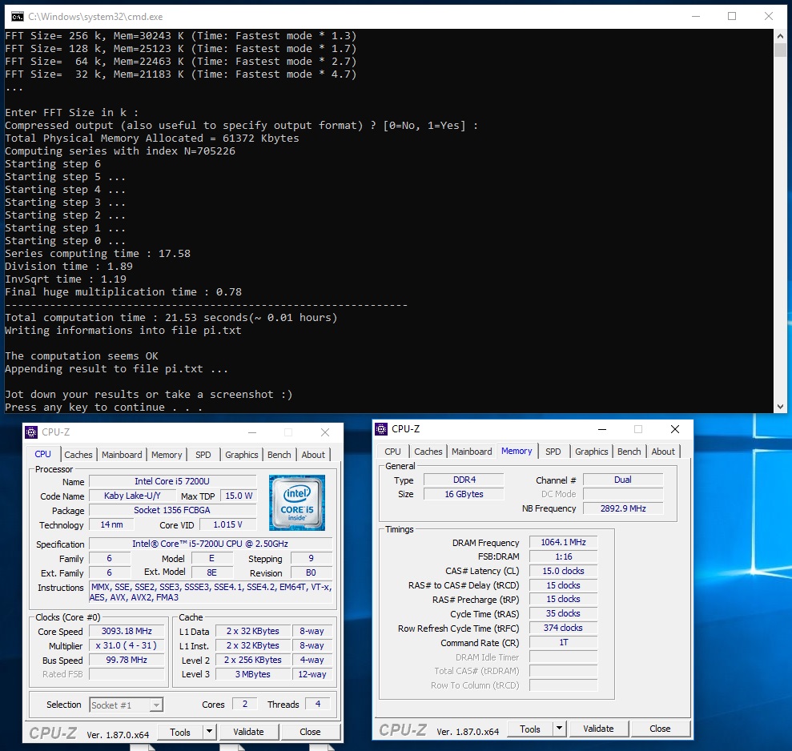Click Multiplier value x 31.0 (4 - 31)
792x751 pixels.
[127, 645]
